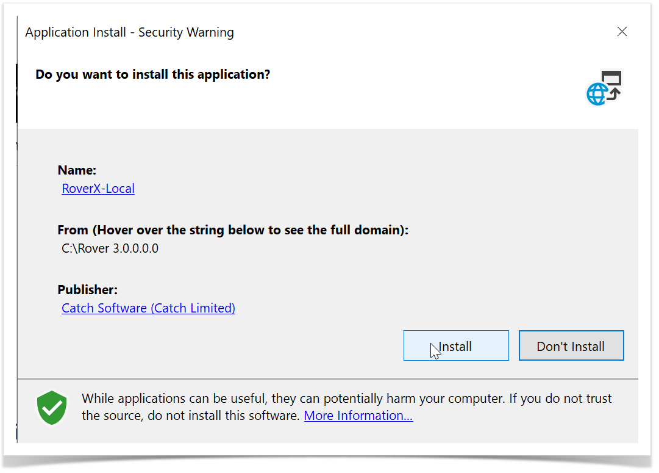Open the RoverX-Local application name link
This screenshot has width=659, height=473.
[98, 189]
